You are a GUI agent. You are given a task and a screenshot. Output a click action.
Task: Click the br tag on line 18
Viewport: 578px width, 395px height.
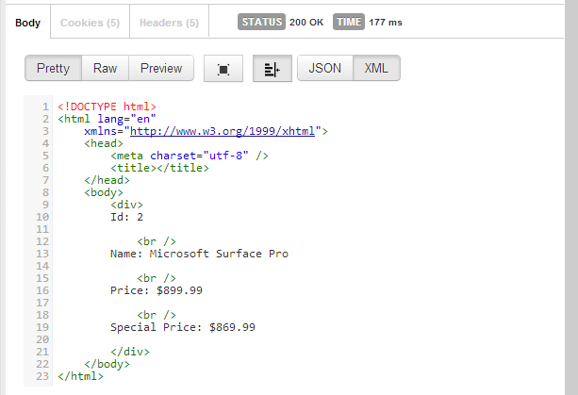(157, 315)
